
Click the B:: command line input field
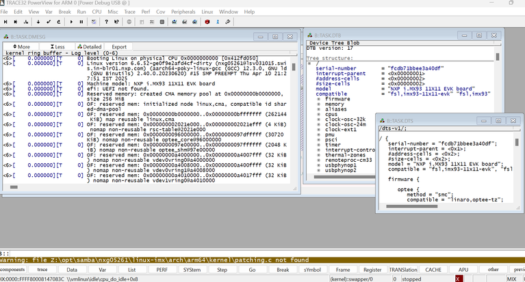[266, 254]
